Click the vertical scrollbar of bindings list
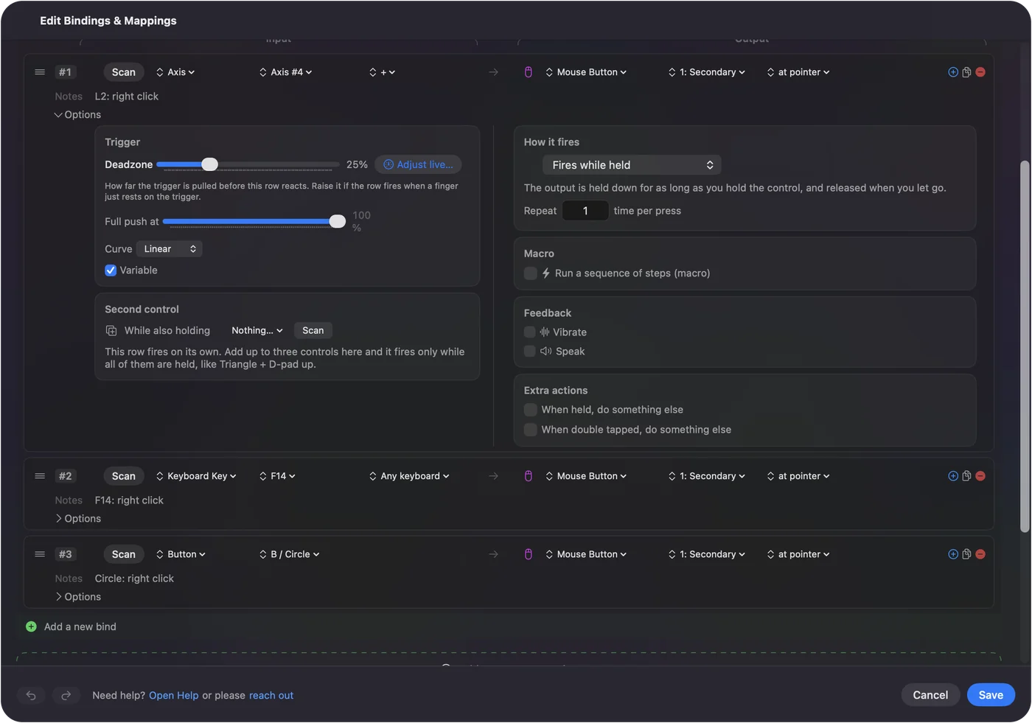This screenshot has width=1032, height=723. (1025, 346)
